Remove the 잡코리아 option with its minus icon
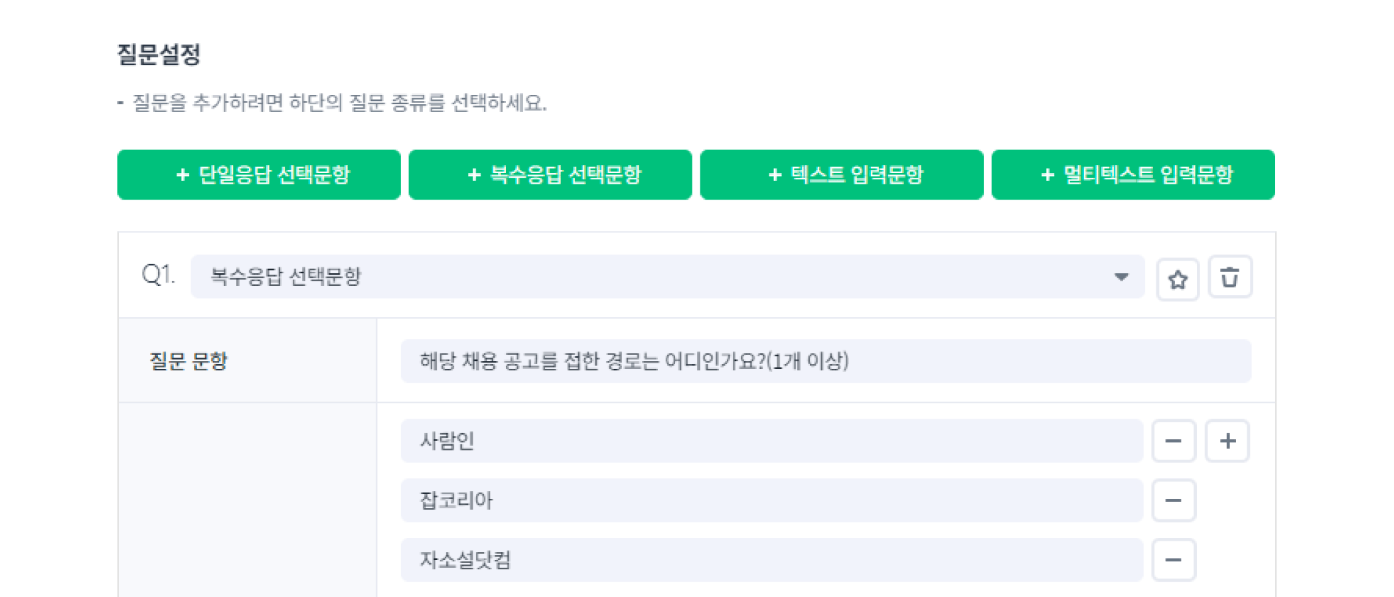 [x=1174, y=501]
